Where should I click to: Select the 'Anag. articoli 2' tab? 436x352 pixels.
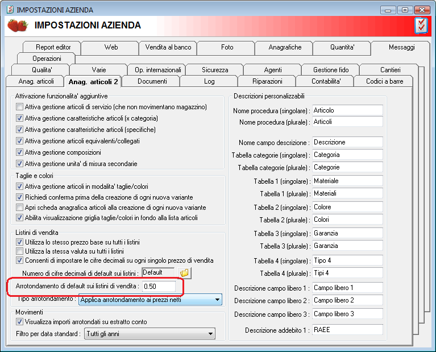pos(93,81)
